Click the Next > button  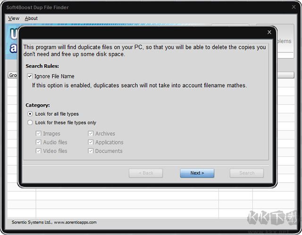(x=197, y=173)
